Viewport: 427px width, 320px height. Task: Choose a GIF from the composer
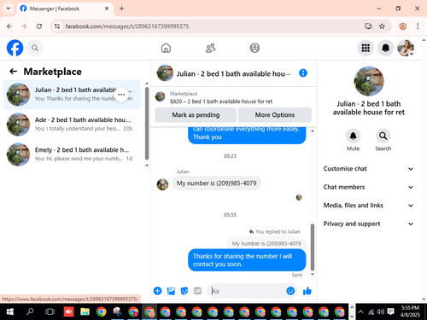coord(197,291)
